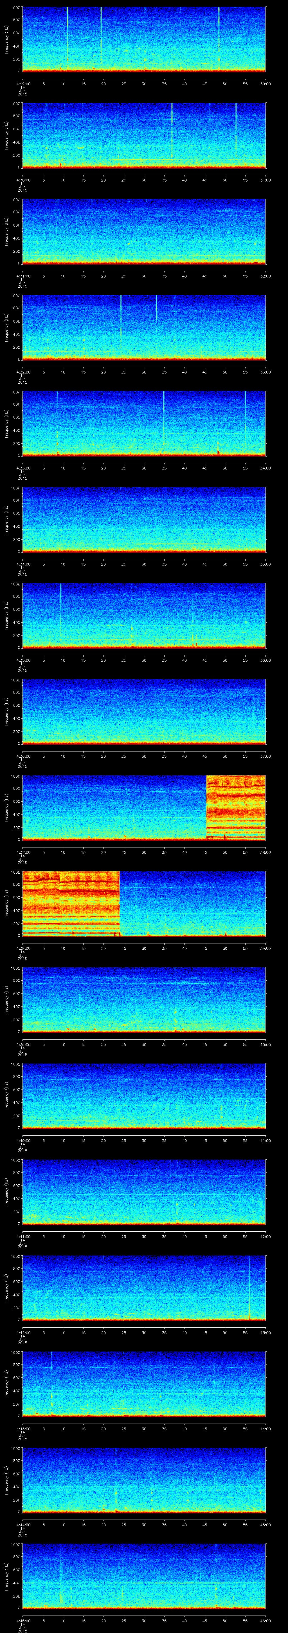The width and height of the screenshot is (288, 1633).
Task: Click the broadband noise block in 4:38 spectrogram
Action: tap(71, 903)
